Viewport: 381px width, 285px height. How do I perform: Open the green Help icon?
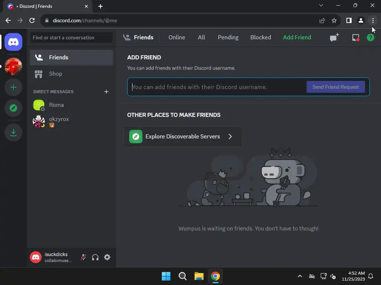pyautogui.click(x=370, y=37)
